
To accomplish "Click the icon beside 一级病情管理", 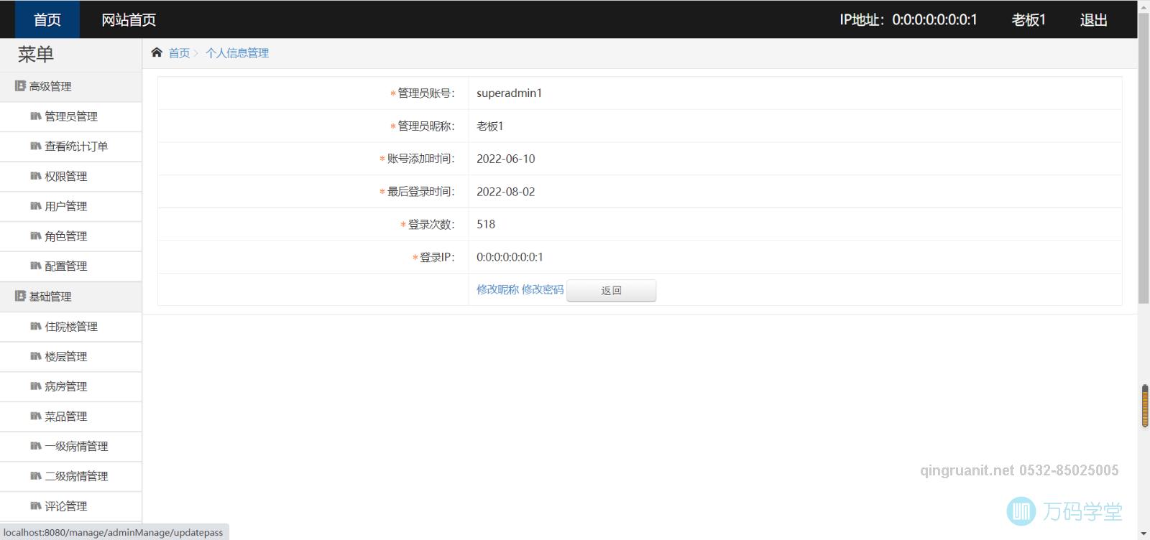I will coord(35,446).
